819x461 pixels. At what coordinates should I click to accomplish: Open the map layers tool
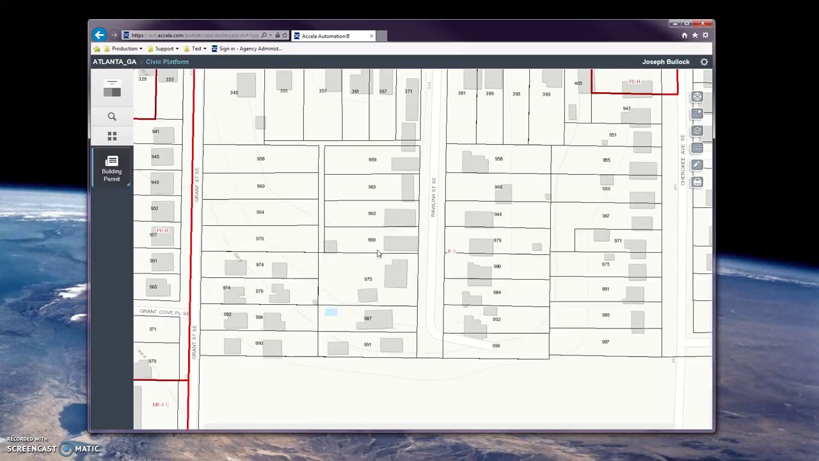pos(697,131)
